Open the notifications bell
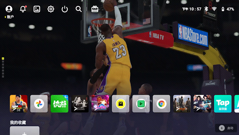The width and height of the screenshot is (239, 135). [x=23, y=9]
